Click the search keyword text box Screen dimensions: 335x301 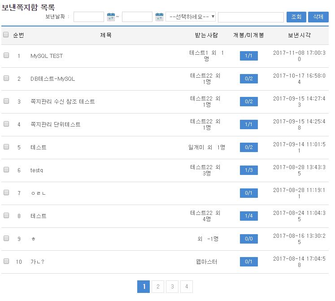pyautogui.click(x=251, y=17)
